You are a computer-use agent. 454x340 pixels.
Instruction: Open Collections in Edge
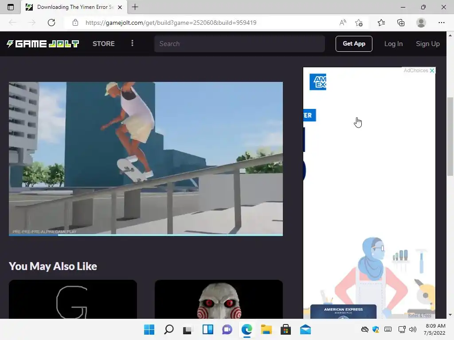point(401,23)
